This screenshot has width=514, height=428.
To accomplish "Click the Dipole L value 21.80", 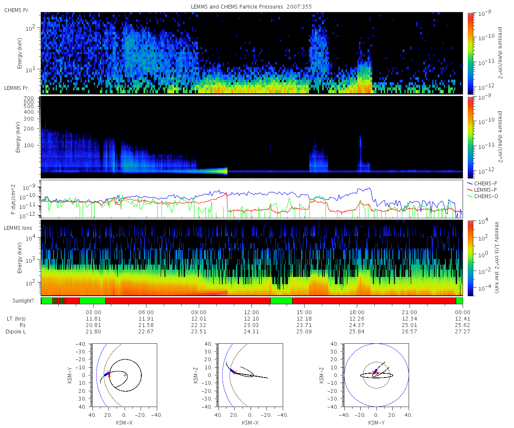I will pyautogui.click(x=93, y=332).
